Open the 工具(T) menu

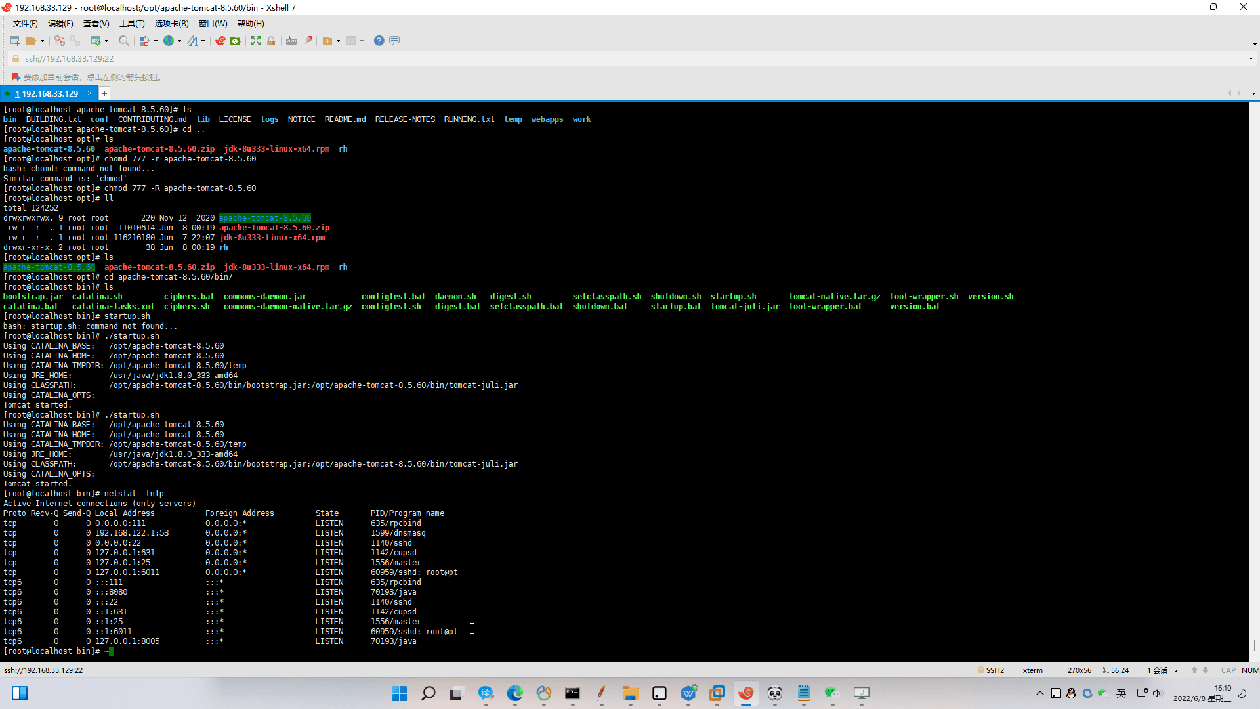click(x=131, y=23)
